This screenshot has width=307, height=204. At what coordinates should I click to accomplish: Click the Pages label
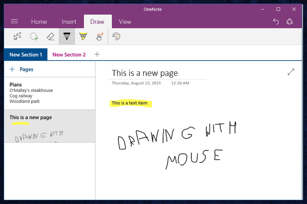pyautogui.click(x=26, y=69)
